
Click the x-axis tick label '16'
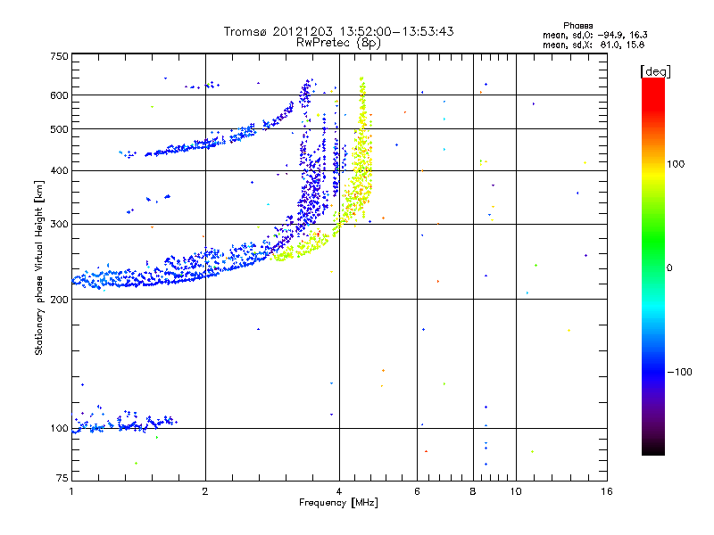point(607,491)
